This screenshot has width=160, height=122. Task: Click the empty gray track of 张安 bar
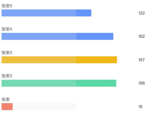(x=45, y=107)
